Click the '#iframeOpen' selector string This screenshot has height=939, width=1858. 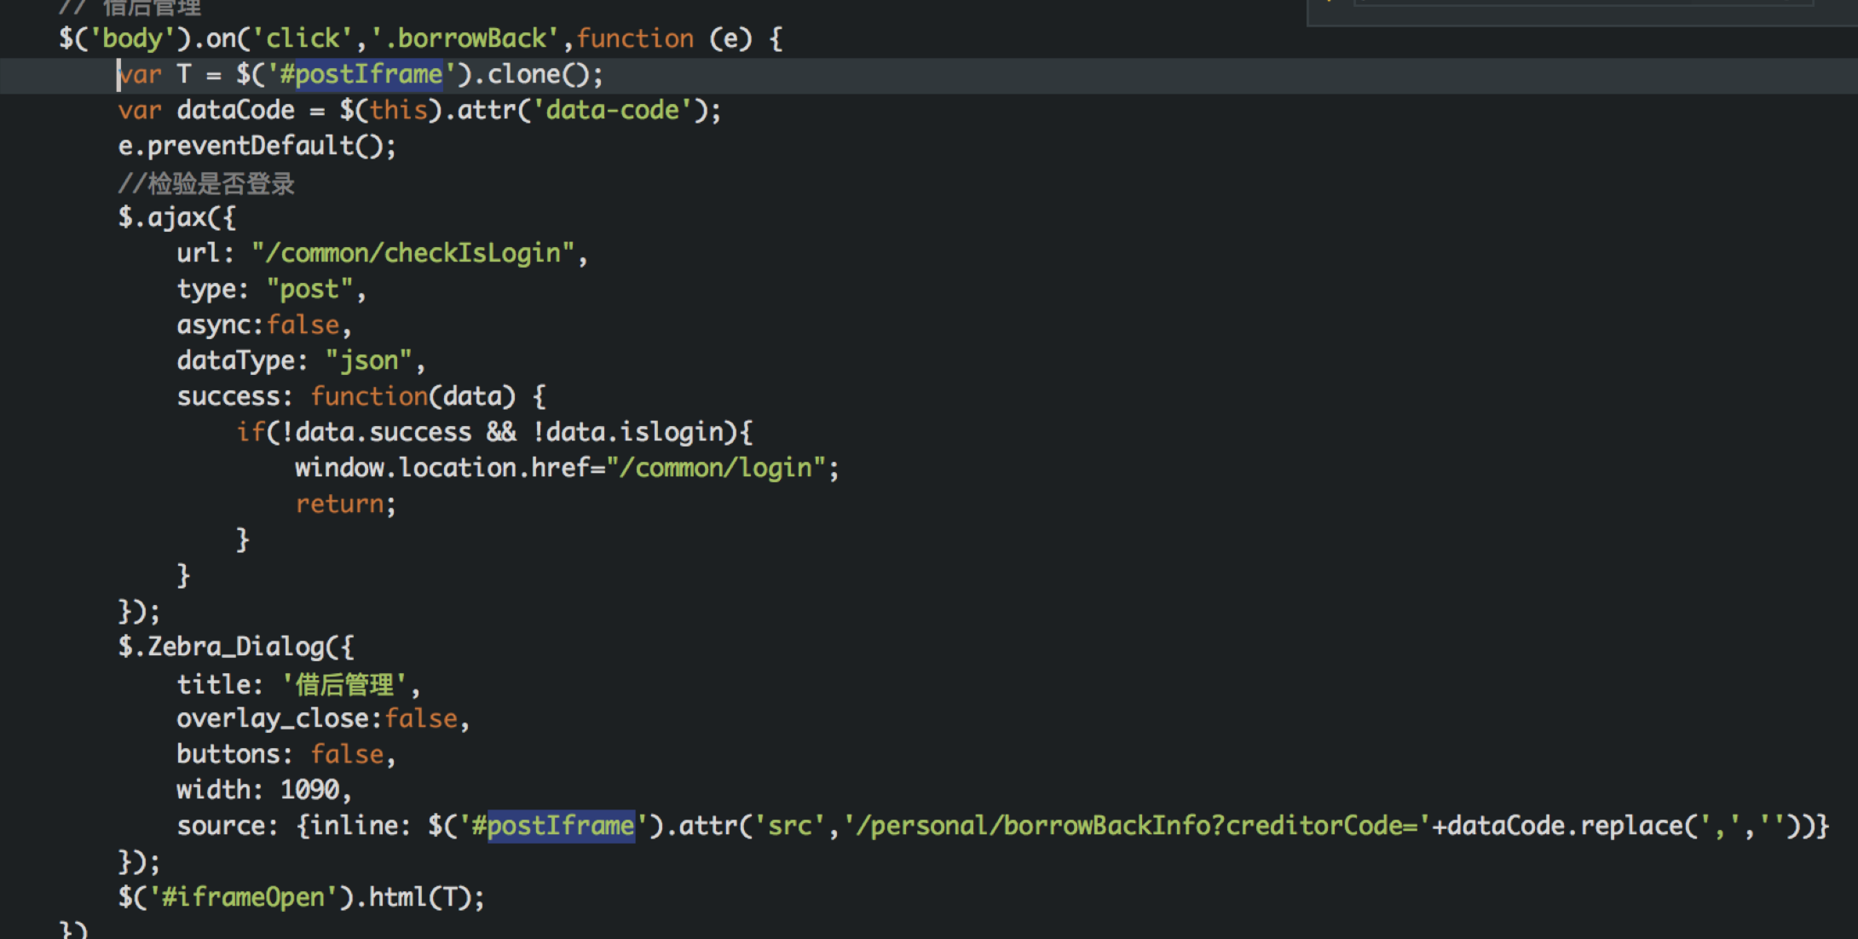click(243, 897)
